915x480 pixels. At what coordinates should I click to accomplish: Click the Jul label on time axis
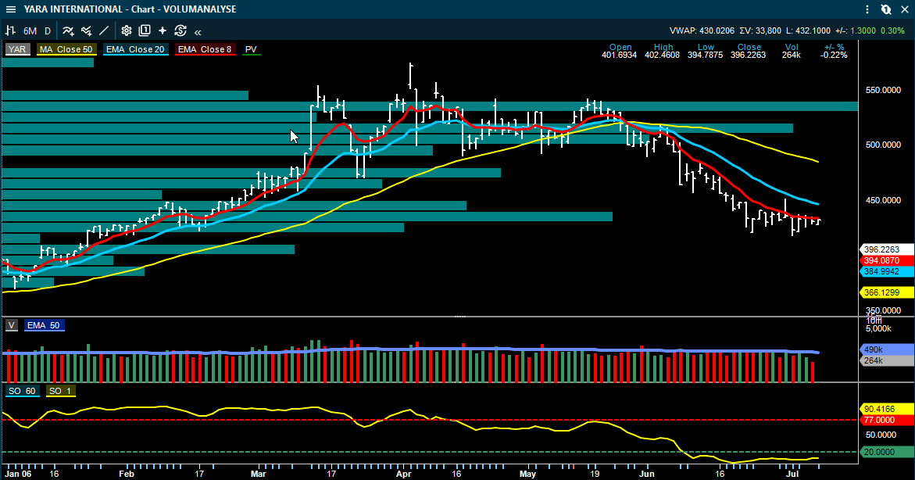792,474
